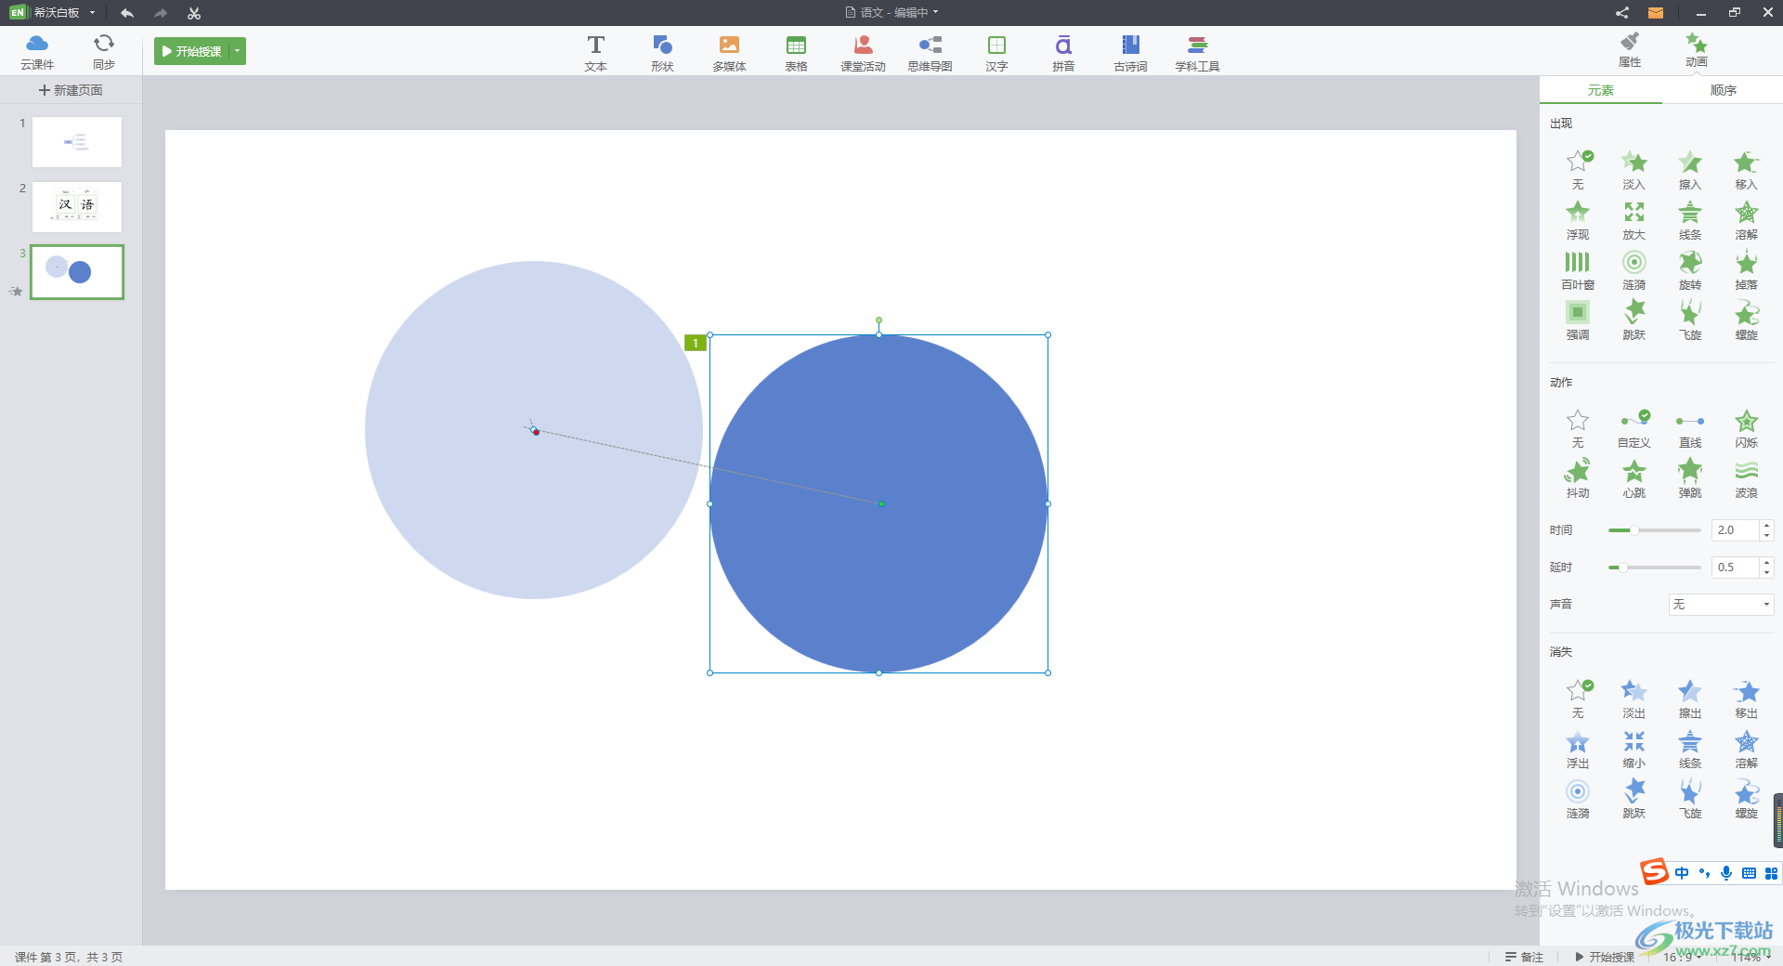The image size is (1783, 966).
Task: Apply 移入 move-in entrance animation
Action: [1746, 170]
